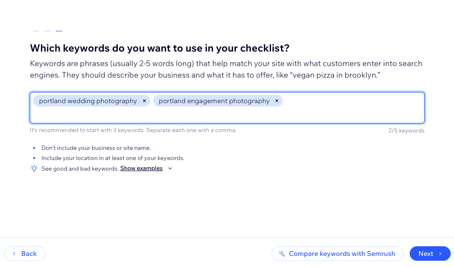This screenshot has height=267, width=454.
Task: Click the 2/5 keywords counter
Action: [x=406, y=131]
